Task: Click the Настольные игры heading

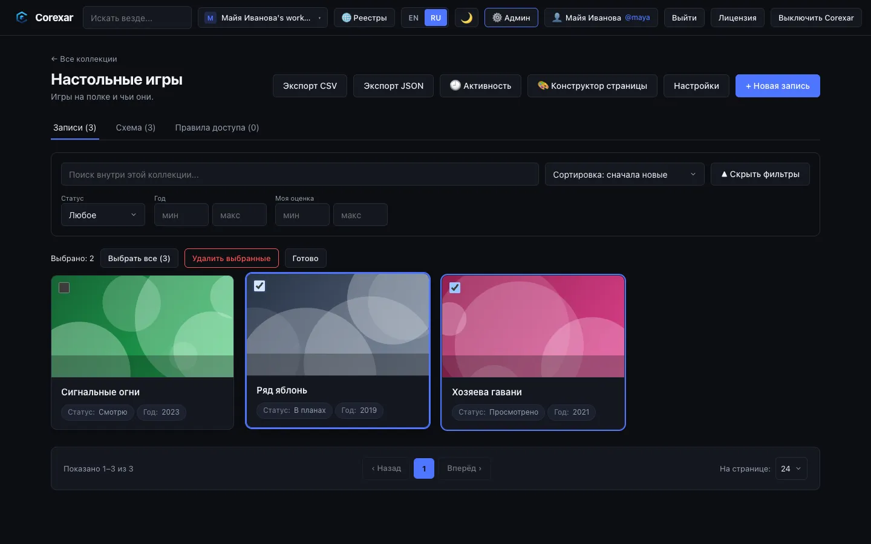Action: (117, 80)
